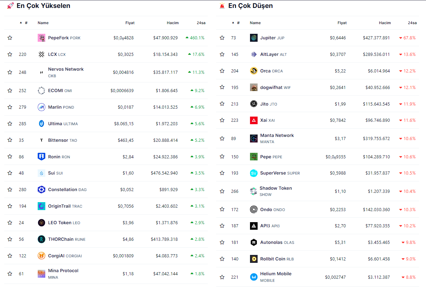The width and height of the screenshot is (426, 287).
Task: Star Bittensor TAO as a favorite
Action: (x=10, y=140)
